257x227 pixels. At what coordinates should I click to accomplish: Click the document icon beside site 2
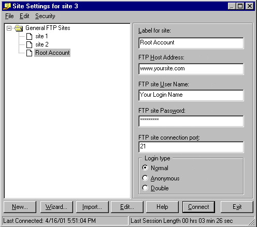point(29,44)
